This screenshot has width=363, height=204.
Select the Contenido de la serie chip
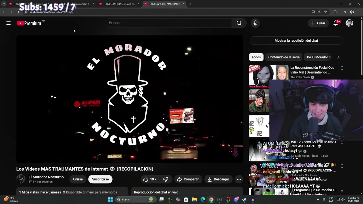point(284,57)
